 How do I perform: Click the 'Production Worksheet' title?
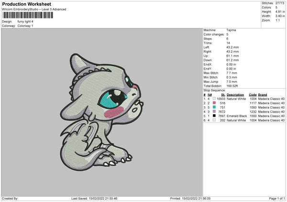click(26, 4)
